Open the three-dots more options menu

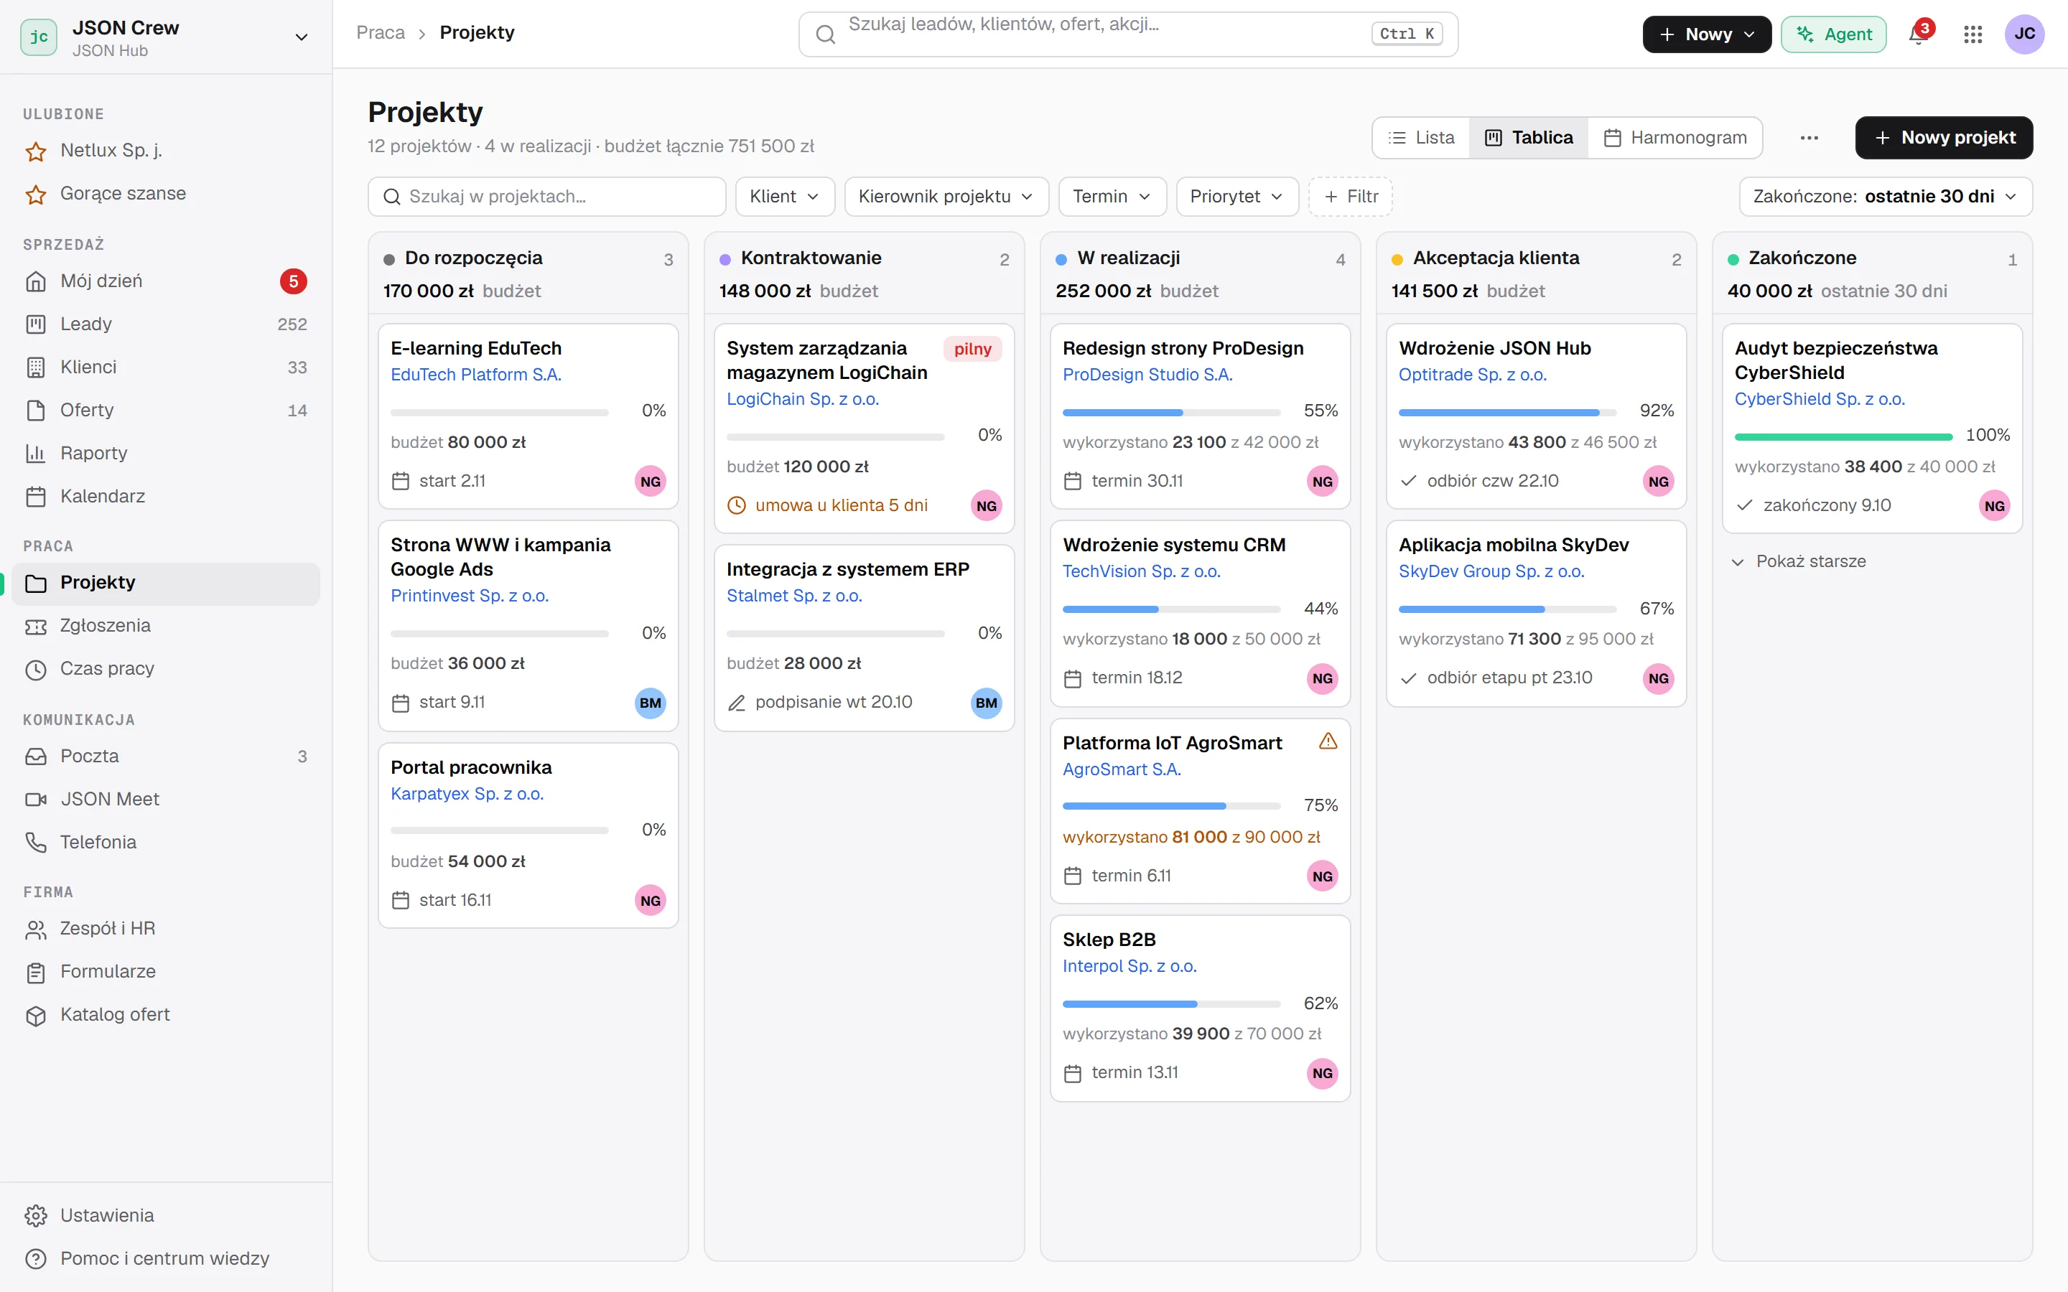click(1809, 138)
